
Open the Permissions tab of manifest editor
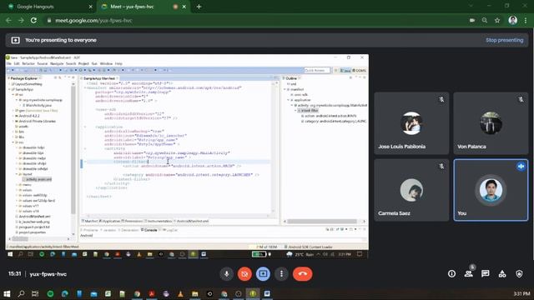(132, 221)
